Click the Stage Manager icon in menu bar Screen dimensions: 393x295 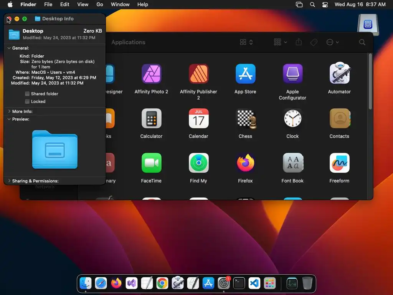pos(299,5)
